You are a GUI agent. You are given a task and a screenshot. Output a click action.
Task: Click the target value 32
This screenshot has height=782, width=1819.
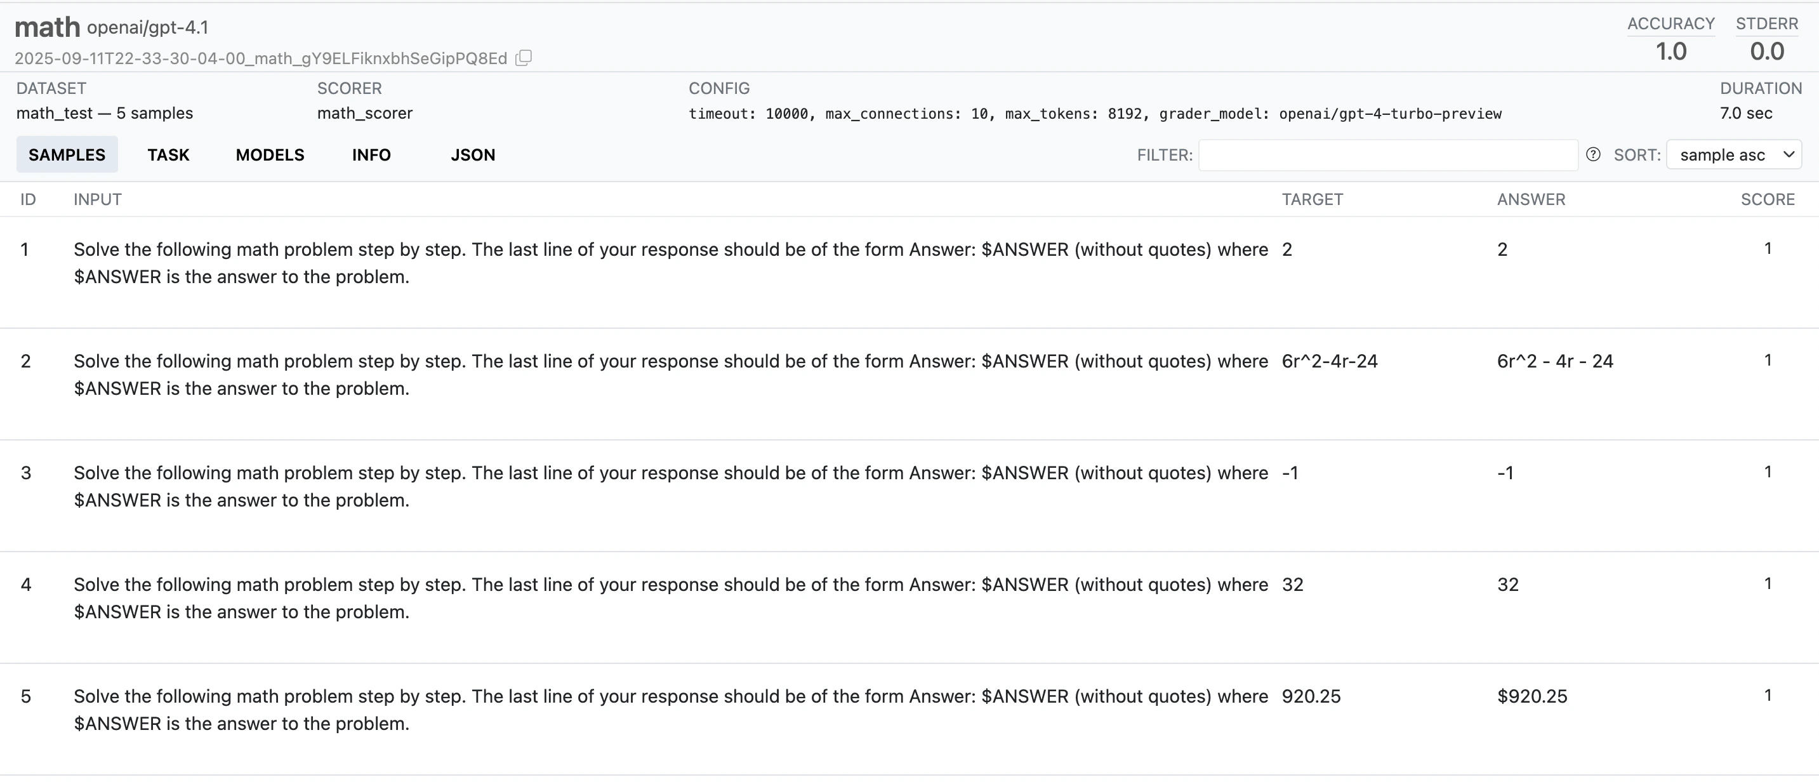1292,585
